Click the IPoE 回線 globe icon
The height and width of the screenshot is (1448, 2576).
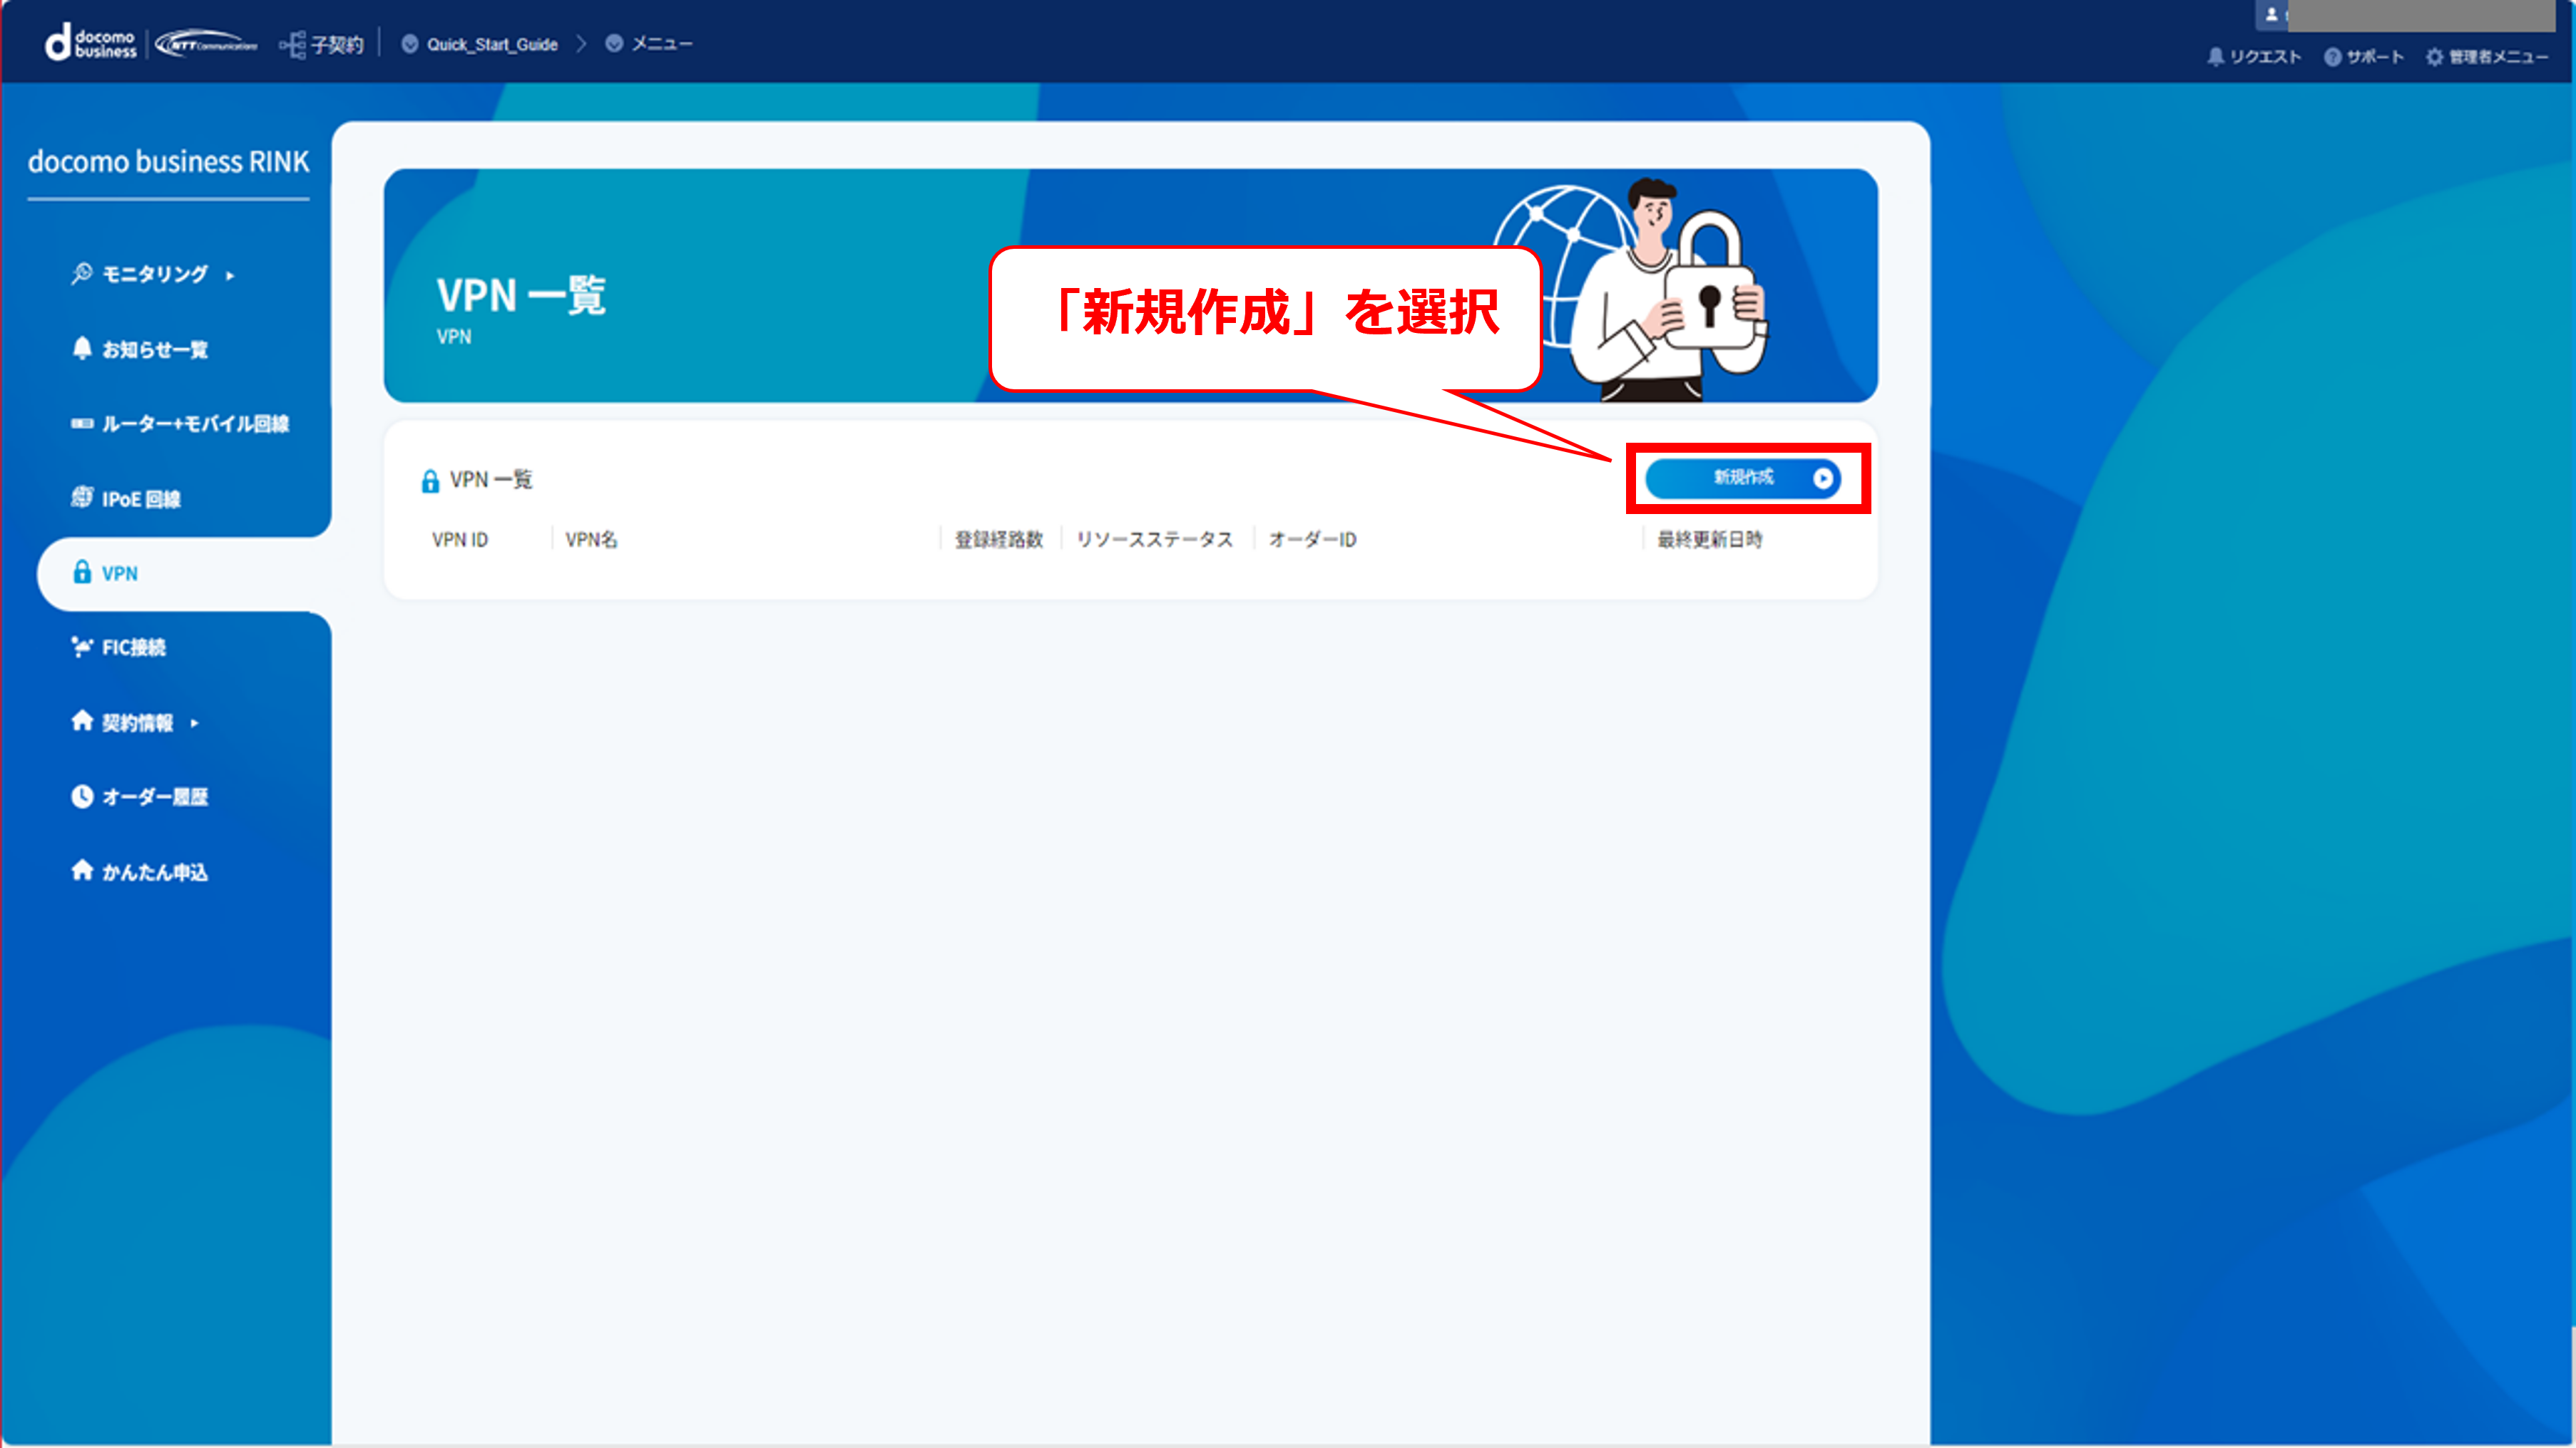(x=82, y=497)
